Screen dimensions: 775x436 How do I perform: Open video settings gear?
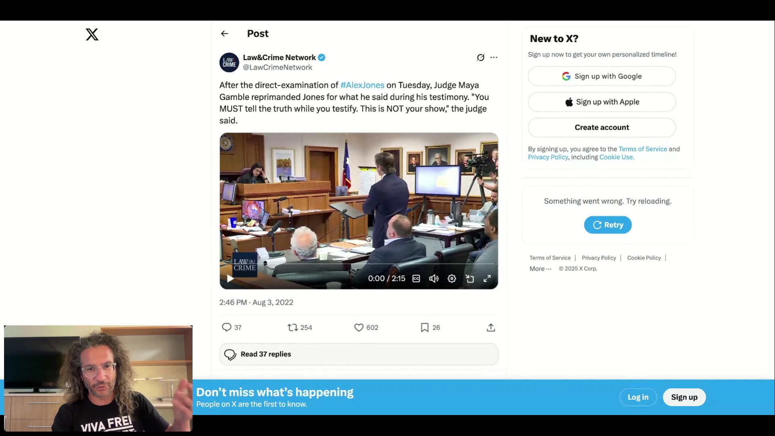pyautogui.click(x=452, y=279)
